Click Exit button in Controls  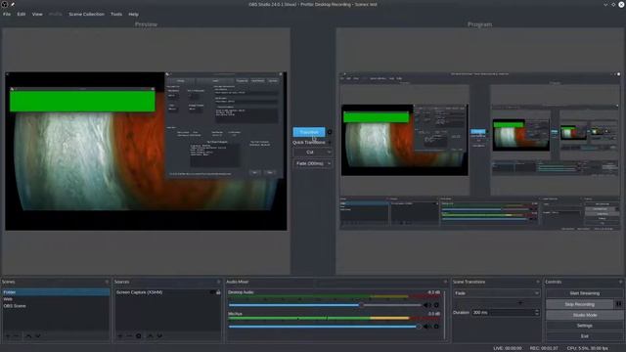585,336
